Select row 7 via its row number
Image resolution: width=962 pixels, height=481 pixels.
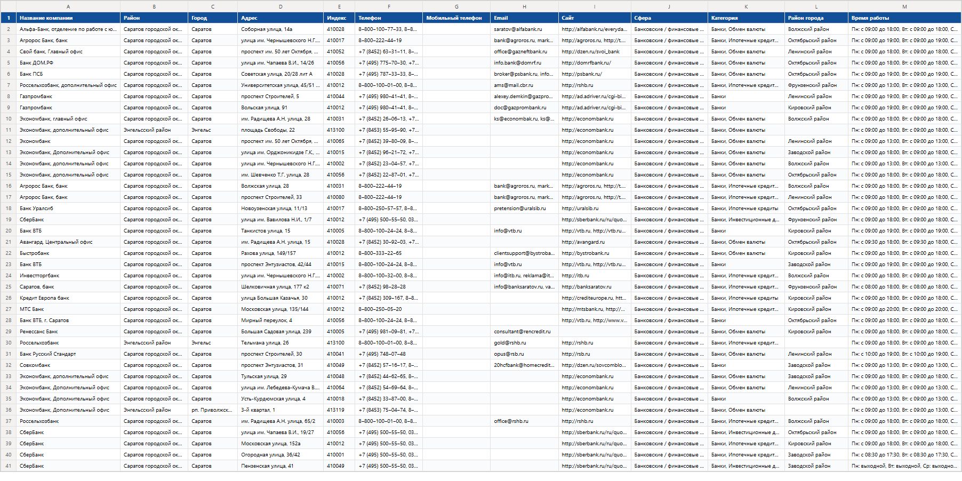click(x=8, y=85)
